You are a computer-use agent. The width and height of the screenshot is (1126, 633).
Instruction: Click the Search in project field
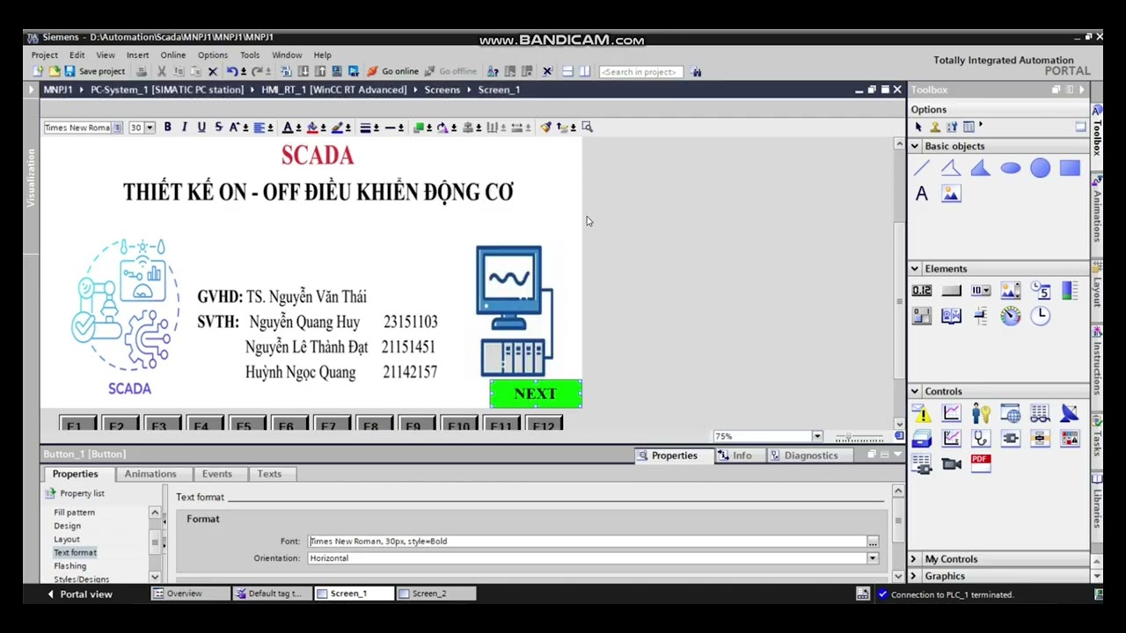tap(639, 71)
